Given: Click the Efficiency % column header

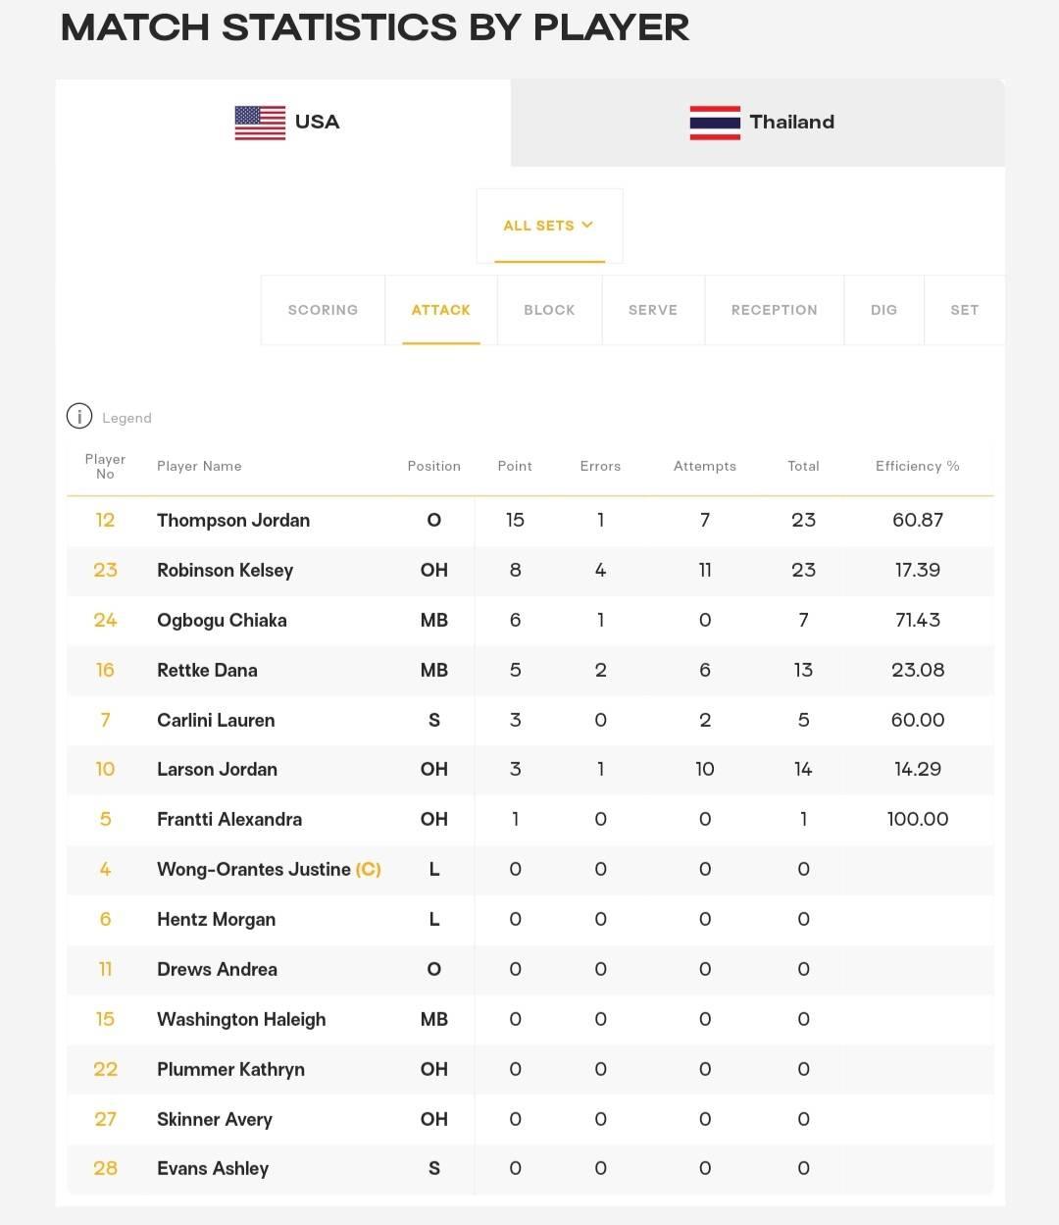Looking at the screenshot, I should pos(918,466).
